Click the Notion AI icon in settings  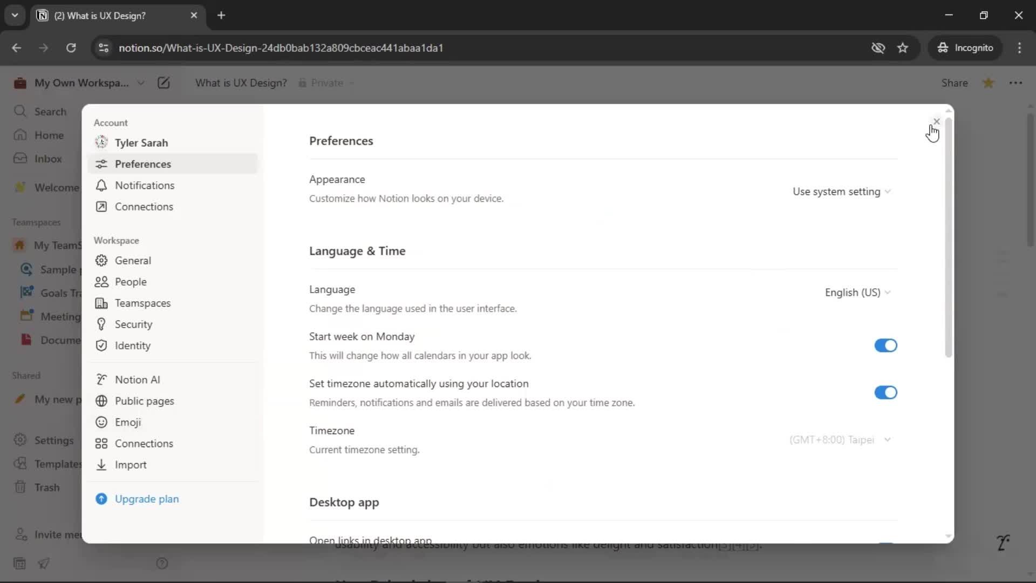[x=101, y=379]
